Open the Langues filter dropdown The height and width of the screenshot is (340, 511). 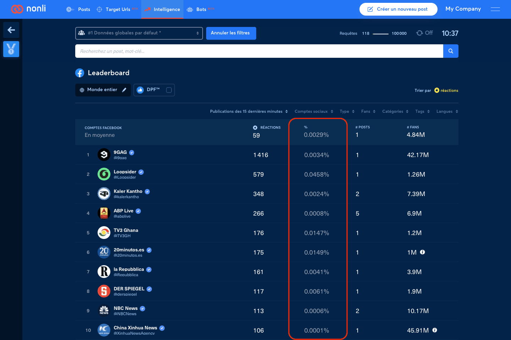pos(447,111)
